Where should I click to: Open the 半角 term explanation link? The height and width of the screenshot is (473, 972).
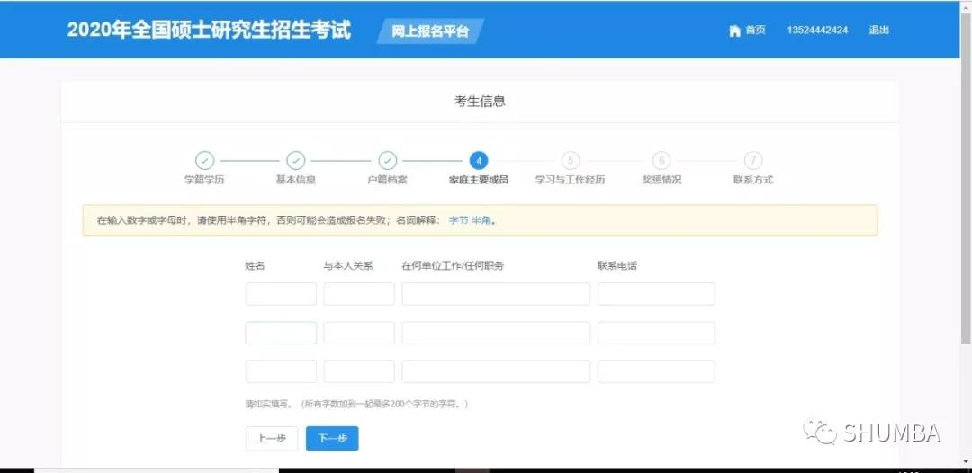(481, 220)
